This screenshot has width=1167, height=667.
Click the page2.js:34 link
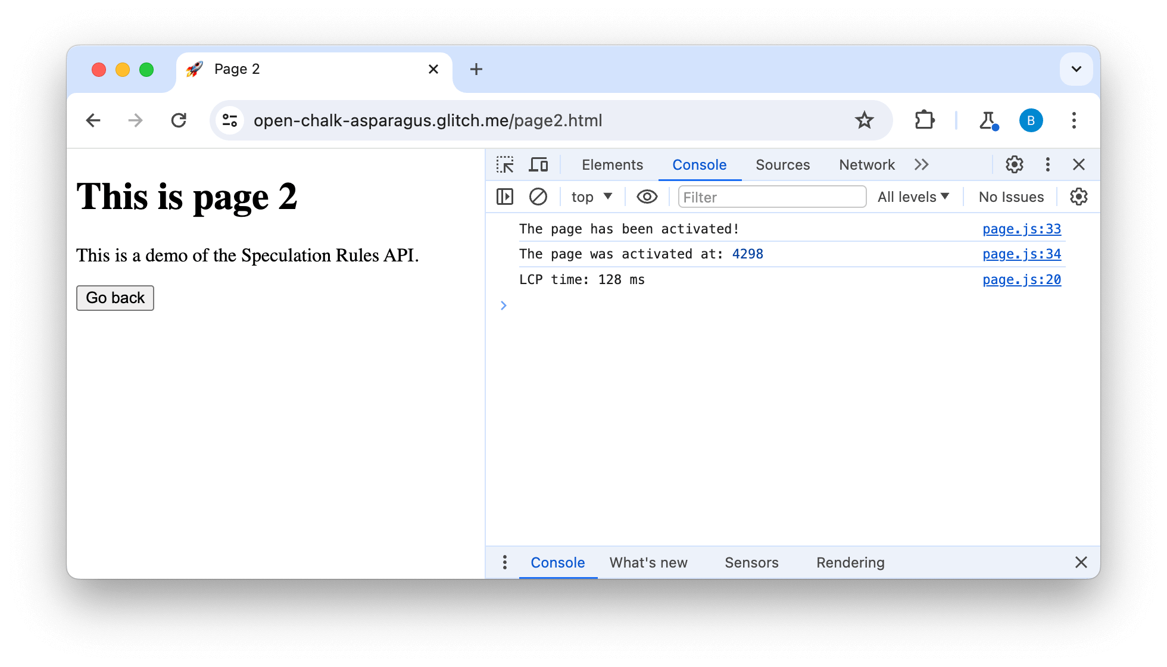[x=1022, y=254]
